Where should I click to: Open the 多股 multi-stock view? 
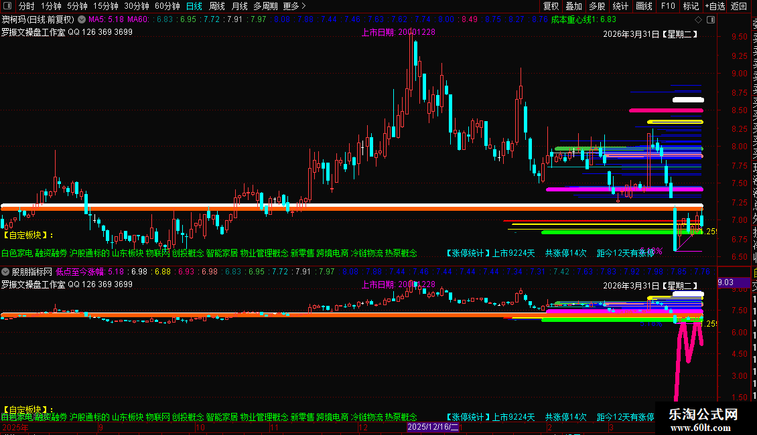coord(597,6)
